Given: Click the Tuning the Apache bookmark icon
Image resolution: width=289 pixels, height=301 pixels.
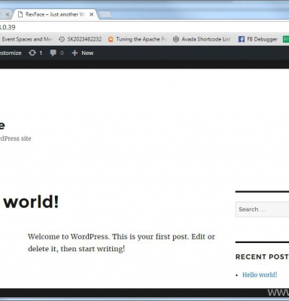Looking at the screenshot, I should coord(111,39).
